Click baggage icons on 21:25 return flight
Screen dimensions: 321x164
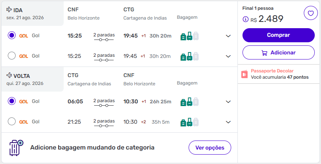189,122
